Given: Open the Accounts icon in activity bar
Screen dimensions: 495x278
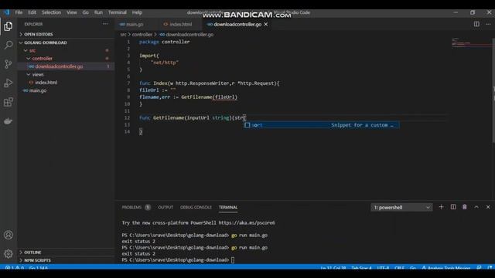Looking at the screenshot, I should click(9, 235).
